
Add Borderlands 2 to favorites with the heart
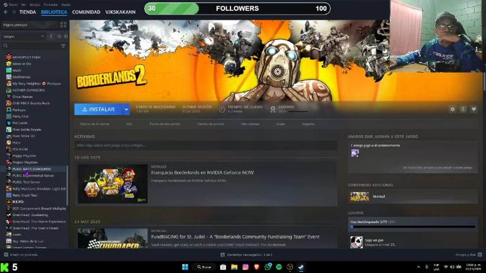[x=473, y=109]
